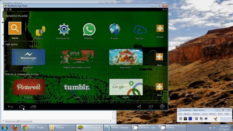Switch to the CamStudio taskbar button

[x=145, y=128]
